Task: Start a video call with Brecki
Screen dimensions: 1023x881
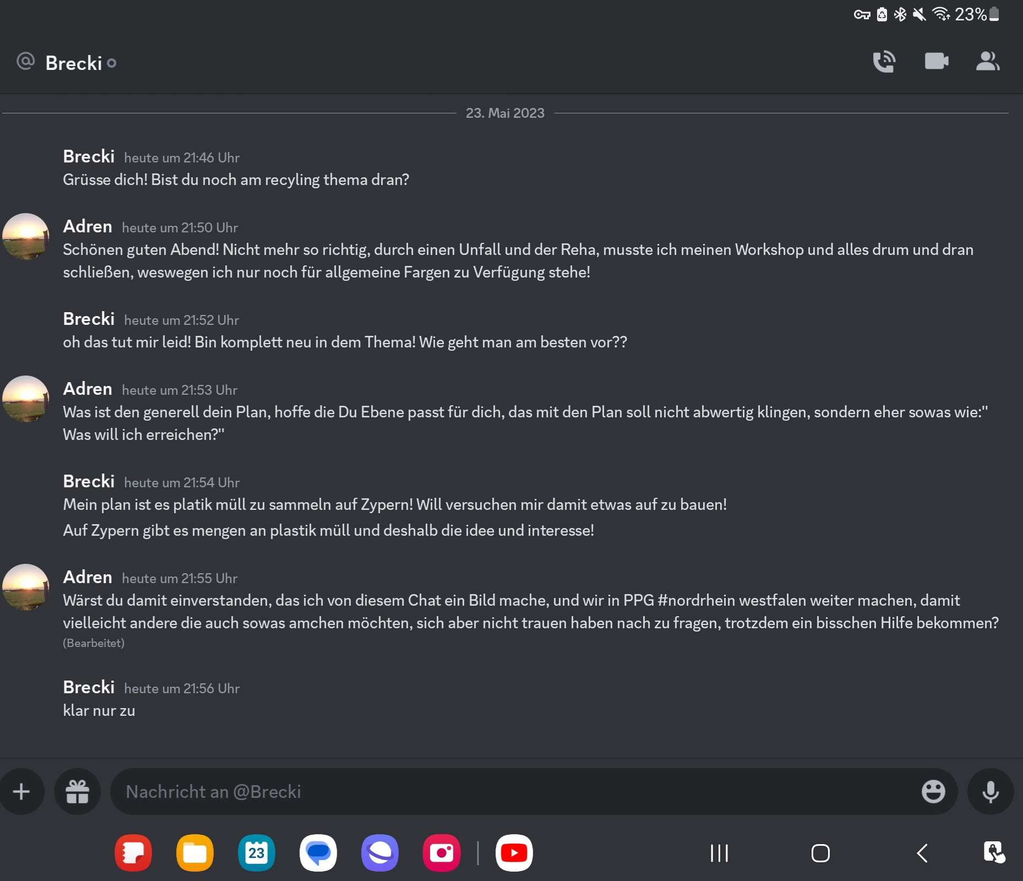Action: (x=936, y=61)
